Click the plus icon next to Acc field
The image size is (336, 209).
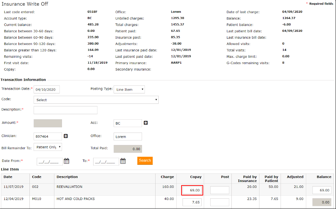pyautogui.click(x=146, y=123)
